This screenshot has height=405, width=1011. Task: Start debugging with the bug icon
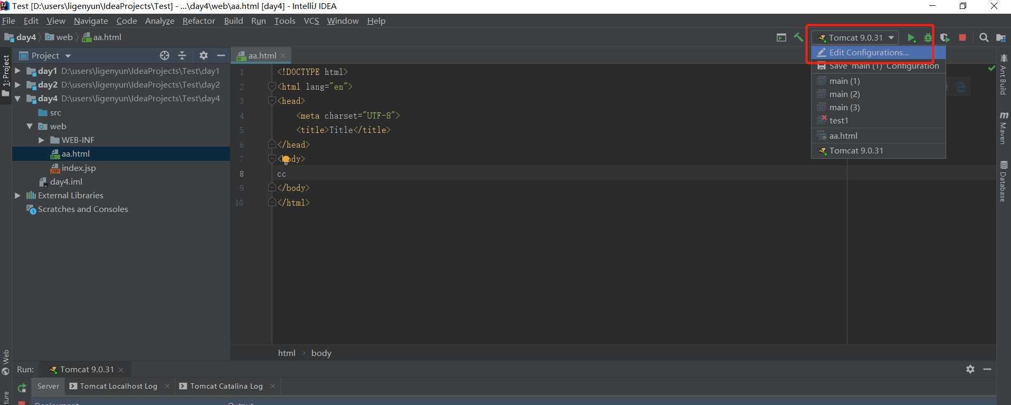[928, 38]
